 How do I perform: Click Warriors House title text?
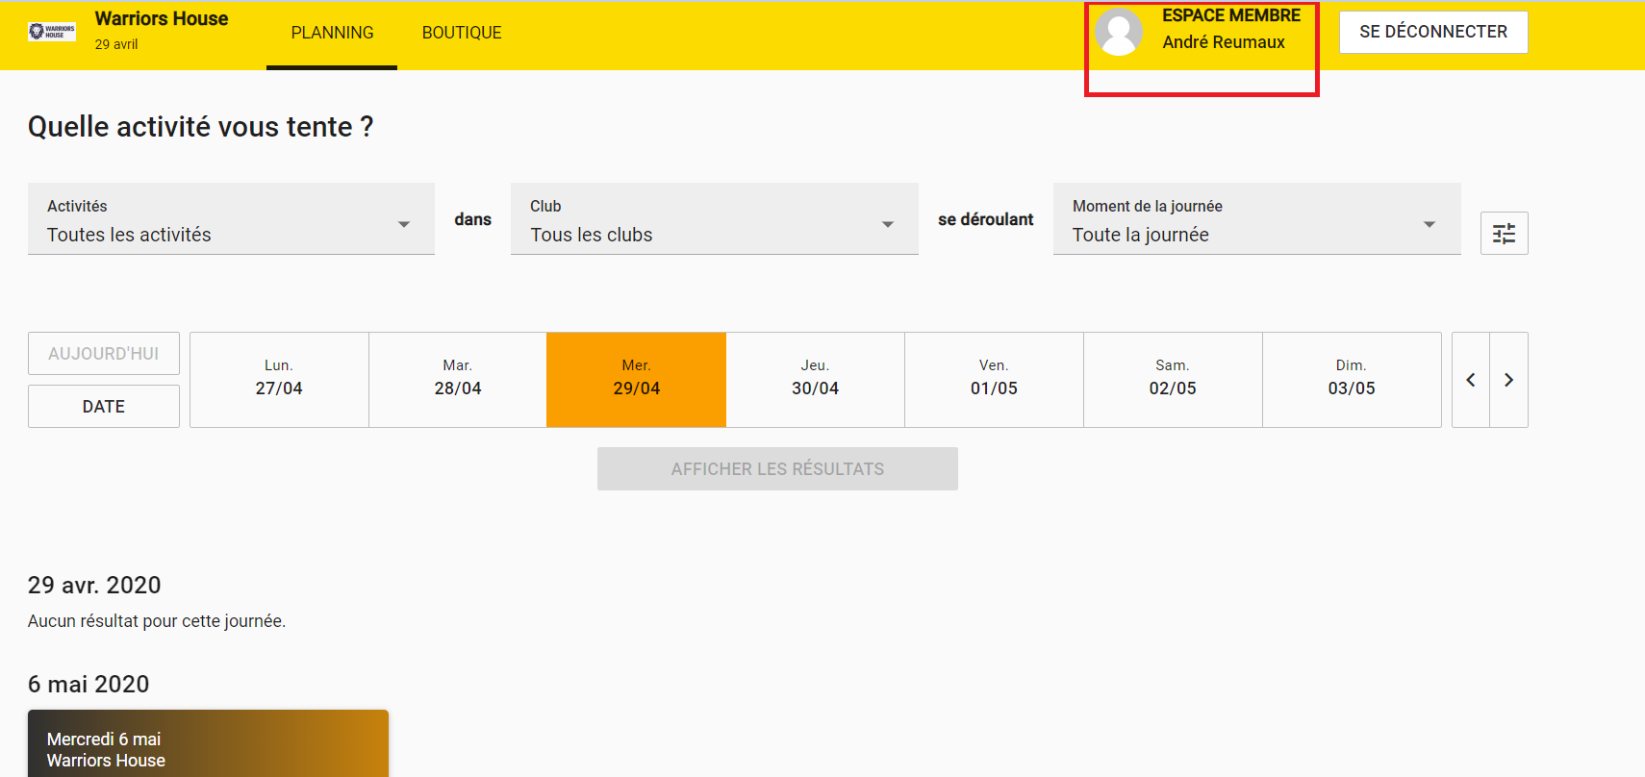pos(162,19)
